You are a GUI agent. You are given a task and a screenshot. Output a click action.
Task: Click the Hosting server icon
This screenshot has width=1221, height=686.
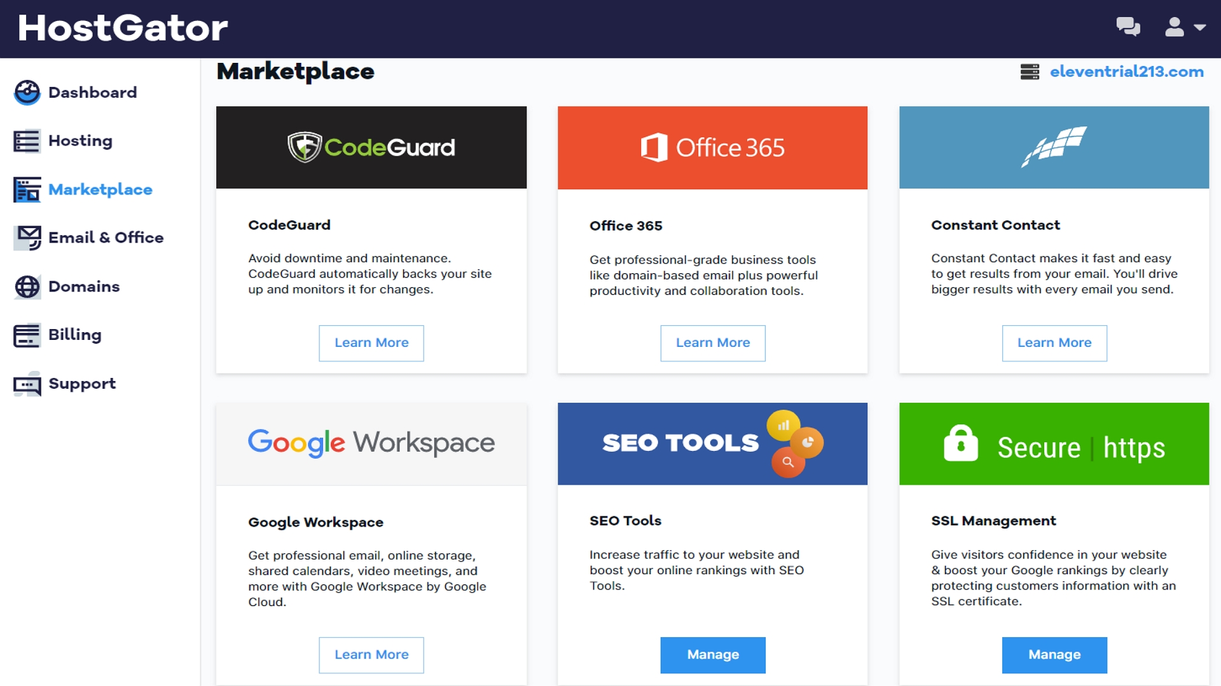[27, 141]
